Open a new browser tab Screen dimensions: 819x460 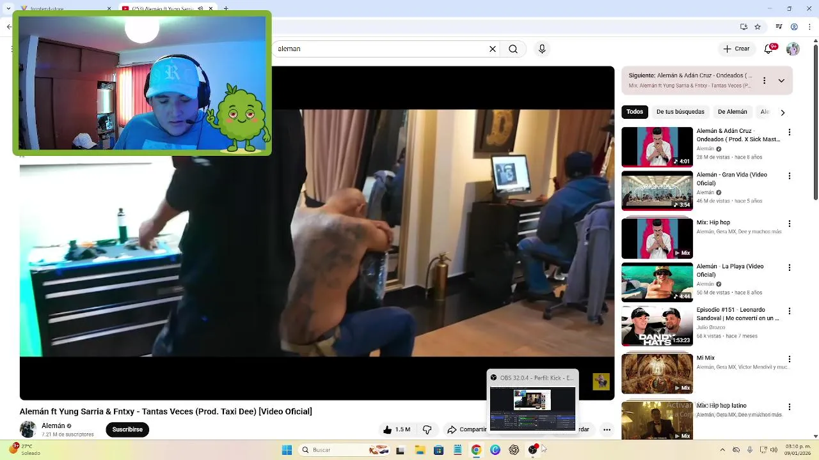click(x=226, y=8)
